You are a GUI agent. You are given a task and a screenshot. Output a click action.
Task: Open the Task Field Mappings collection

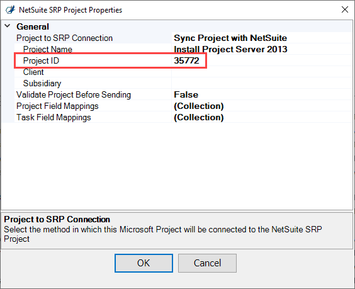pyautogui.click(x=198, y=117)
